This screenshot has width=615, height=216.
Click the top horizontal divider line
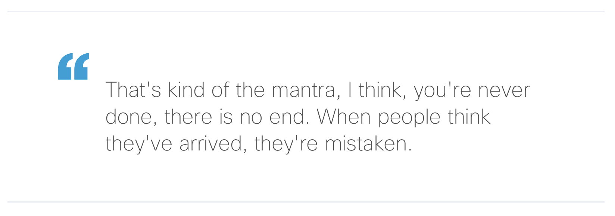tap(306, 12)
